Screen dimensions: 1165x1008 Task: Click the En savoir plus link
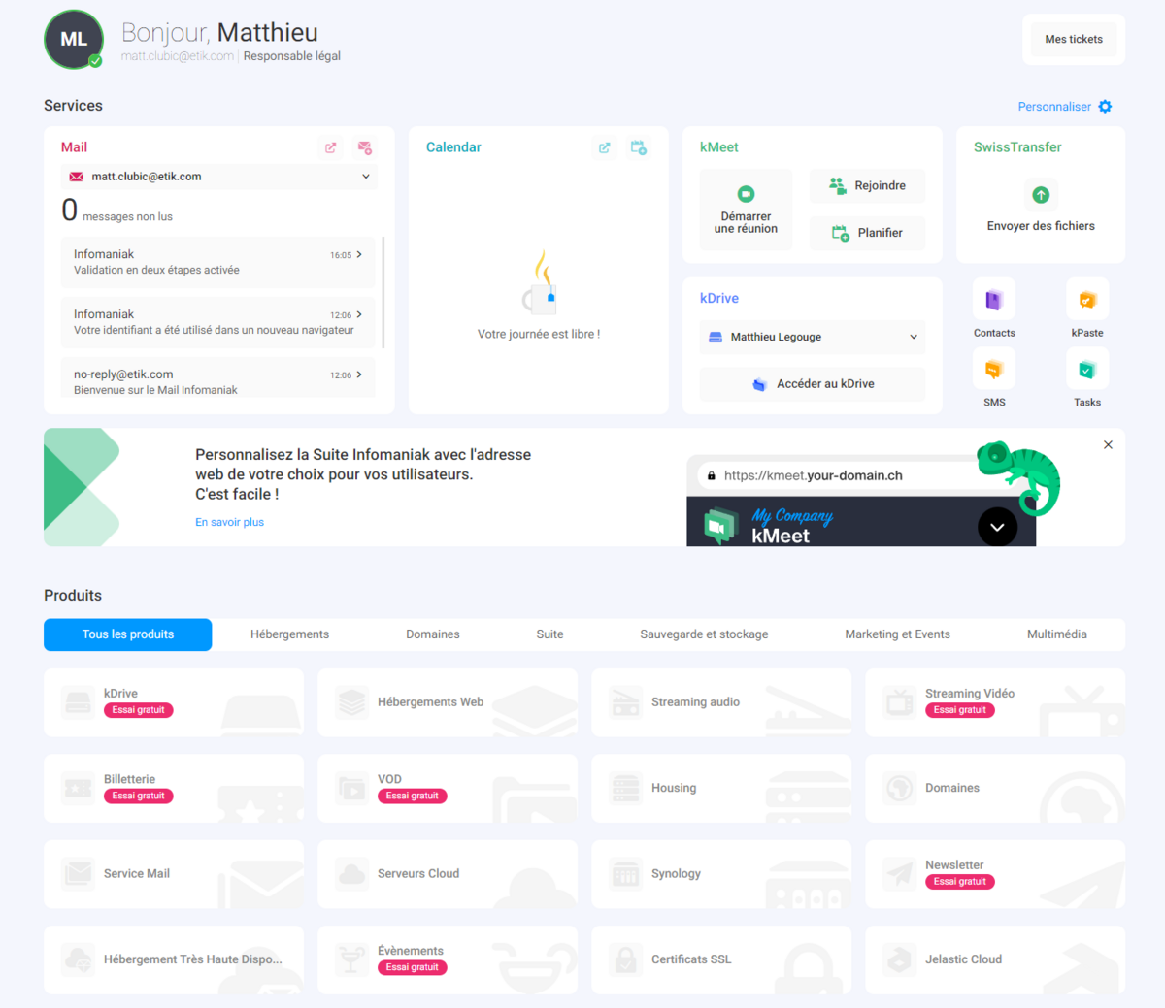(229, 522)
